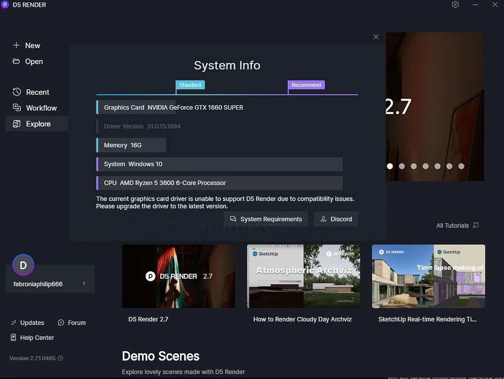Visit the Forum link
Screen dimensions: 504x379
(x=72, y=322)
